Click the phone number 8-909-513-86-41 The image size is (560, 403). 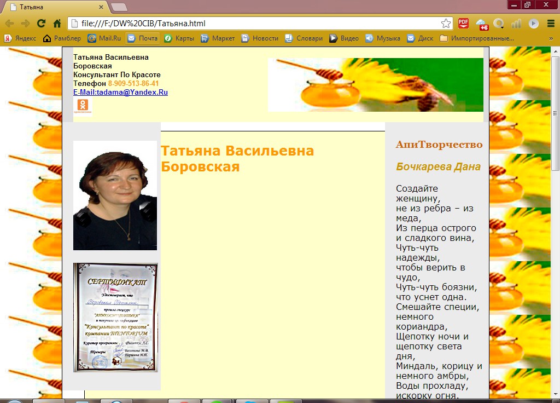pyautogui.click(x=133, y=84)
